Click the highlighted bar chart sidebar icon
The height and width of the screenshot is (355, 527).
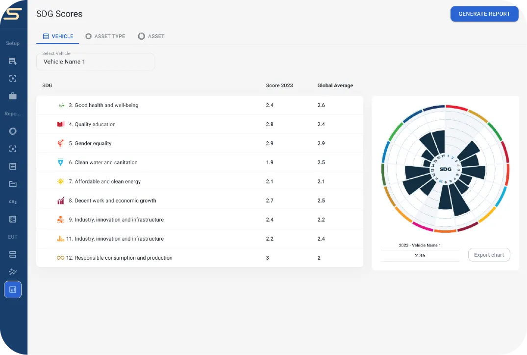(13, 289)
